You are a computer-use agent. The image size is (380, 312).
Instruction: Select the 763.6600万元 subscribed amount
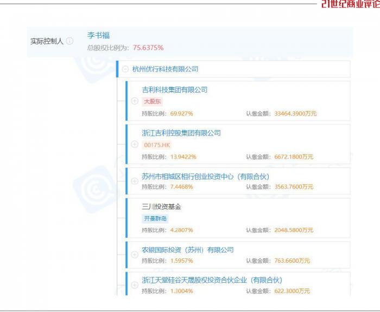tap(292, 261)
